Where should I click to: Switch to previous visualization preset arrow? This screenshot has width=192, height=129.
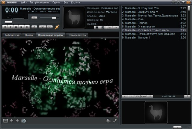12,121
